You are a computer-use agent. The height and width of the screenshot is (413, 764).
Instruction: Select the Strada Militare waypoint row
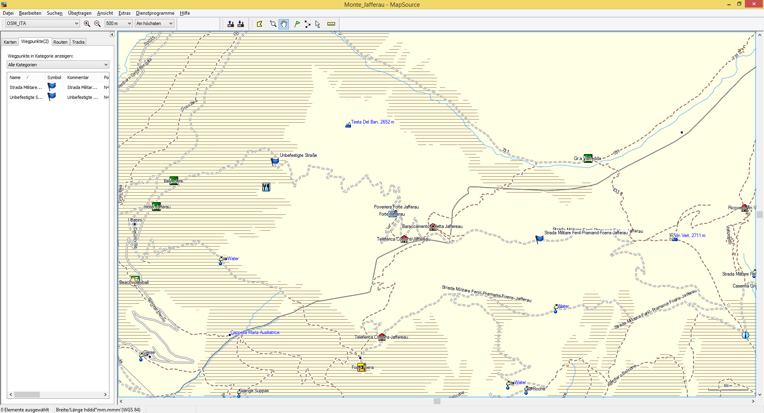[x=25, y=87]
